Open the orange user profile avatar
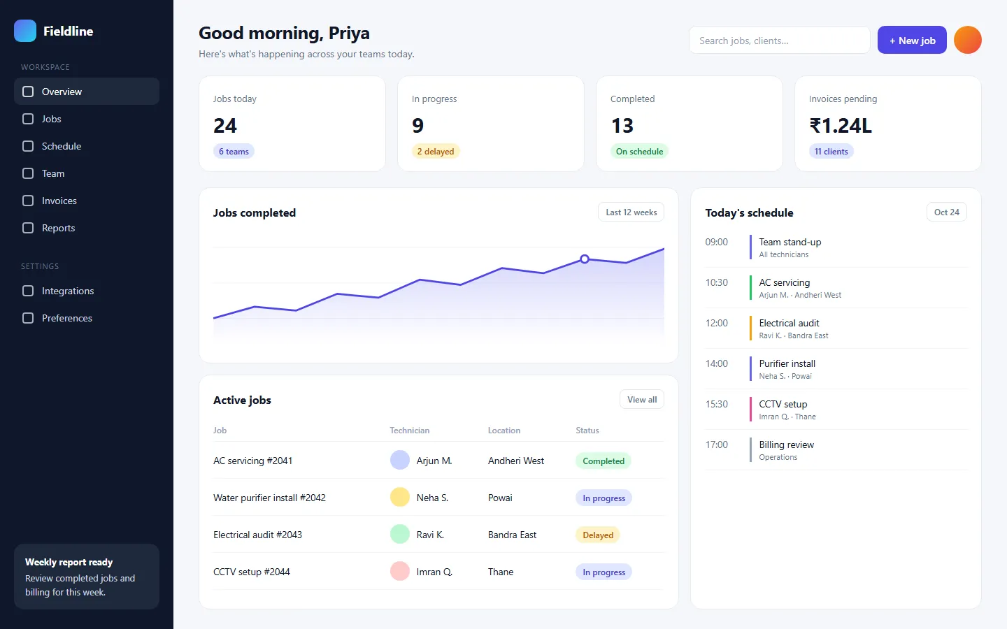Screen dimensions: 1007x629 pos(968,40)
